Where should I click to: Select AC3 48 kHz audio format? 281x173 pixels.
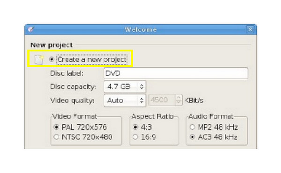192,137
